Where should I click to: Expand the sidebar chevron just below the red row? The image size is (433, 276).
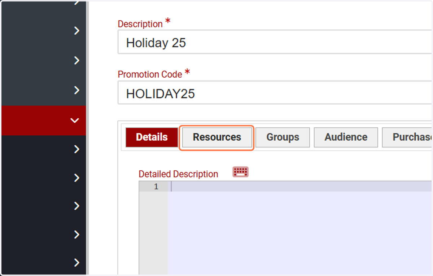(x=76, y=149)
